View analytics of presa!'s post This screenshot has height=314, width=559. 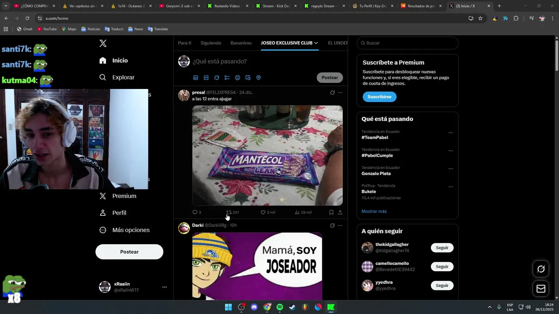303,212
